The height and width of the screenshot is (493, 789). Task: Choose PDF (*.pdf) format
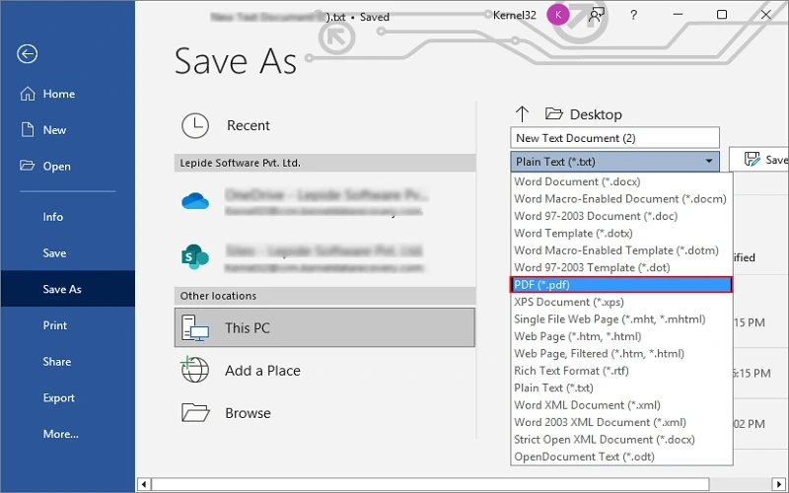[621, 285]
